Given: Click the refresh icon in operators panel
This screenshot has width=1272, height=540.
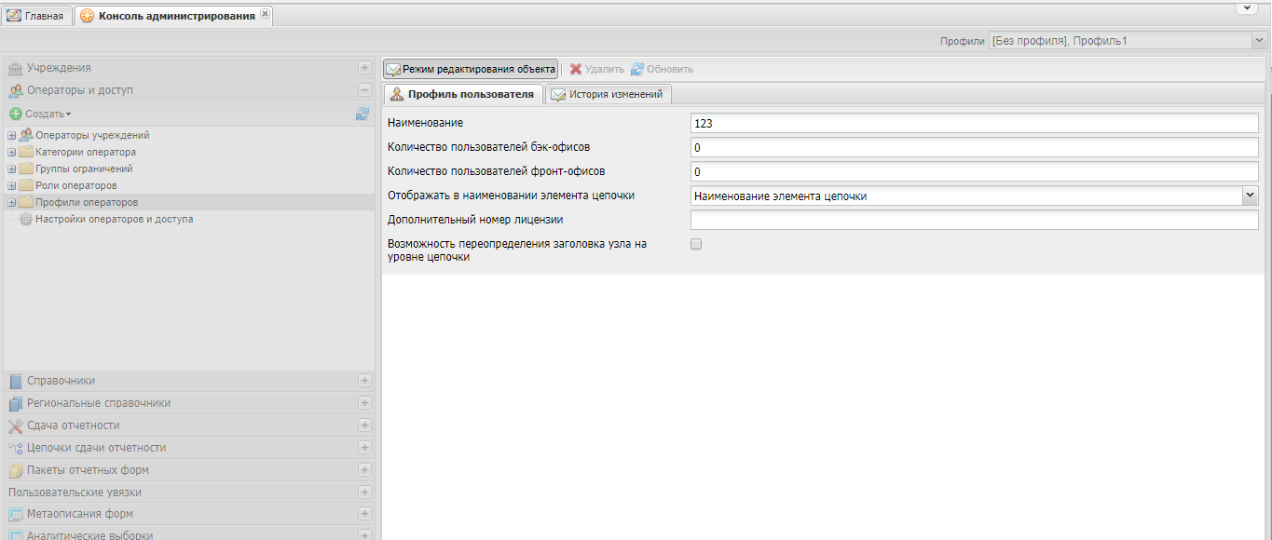Looking at the screenshot, I should coord(362,114).
